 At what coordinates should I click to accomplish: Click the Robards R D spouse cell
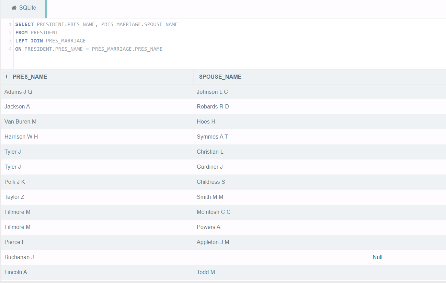pyautogui.click(x=320, y=107)
